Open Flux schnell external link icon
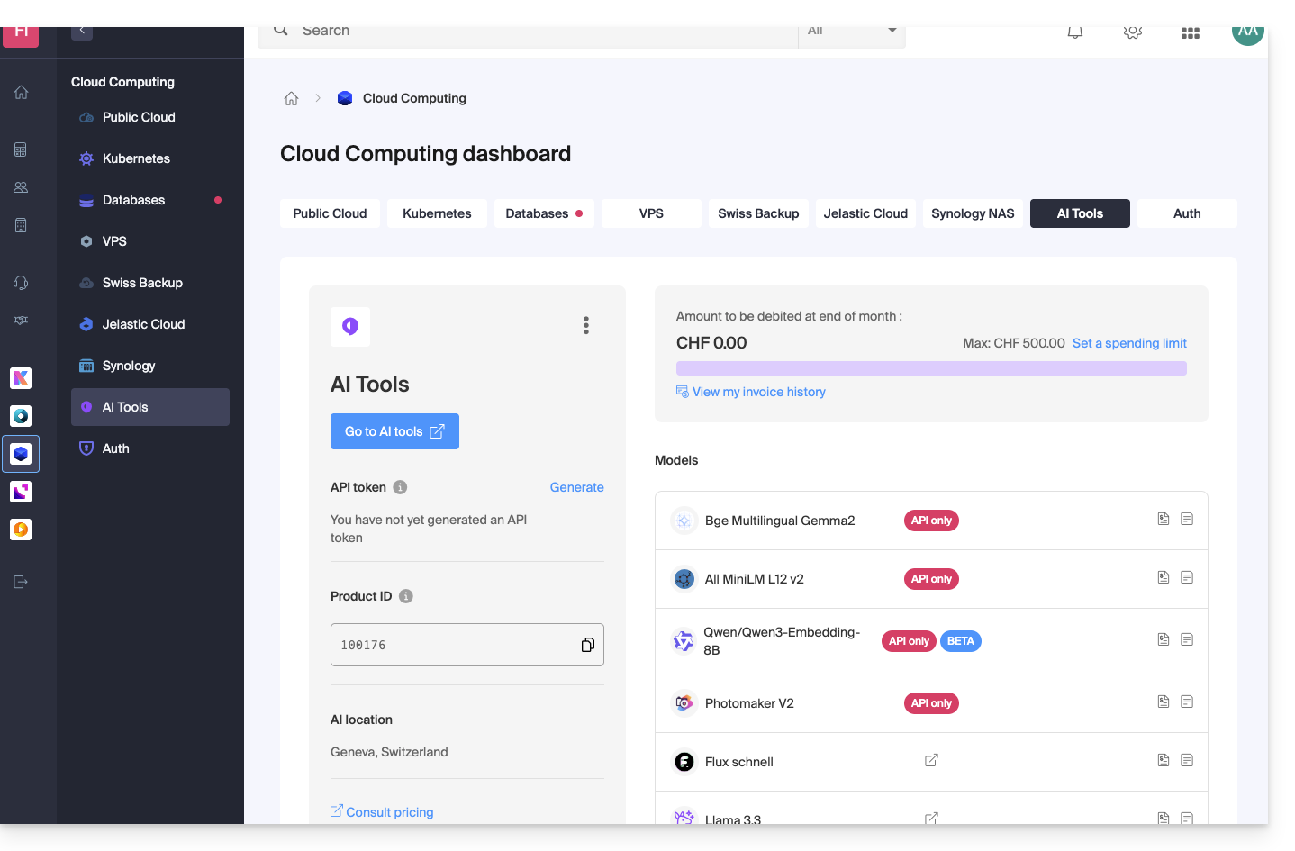Screen dimensions: 1295x851 (931, 761)
